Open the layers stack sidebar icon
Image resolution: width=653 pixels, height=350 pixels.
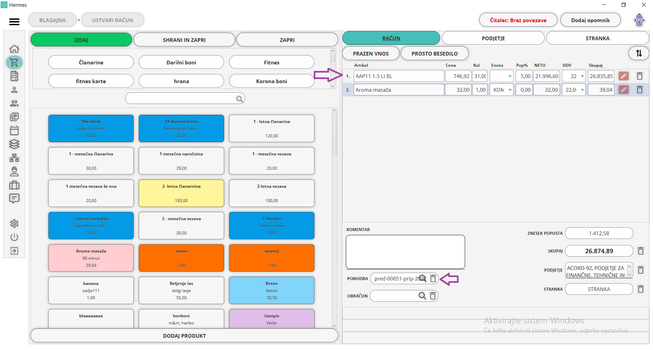[14, 144]
